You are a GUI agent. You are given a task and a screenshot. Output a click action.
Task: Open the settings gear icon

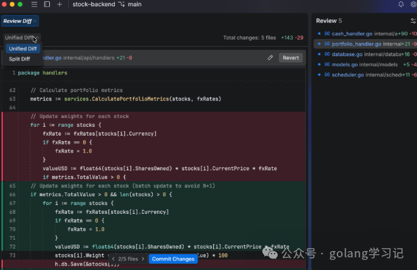pyautogui.click(x=414, y=4)
